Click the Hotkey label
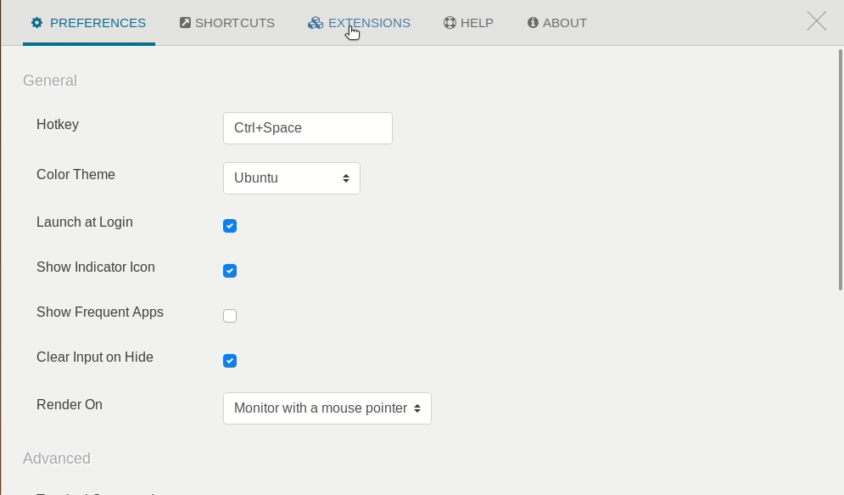 coord(58,125)
